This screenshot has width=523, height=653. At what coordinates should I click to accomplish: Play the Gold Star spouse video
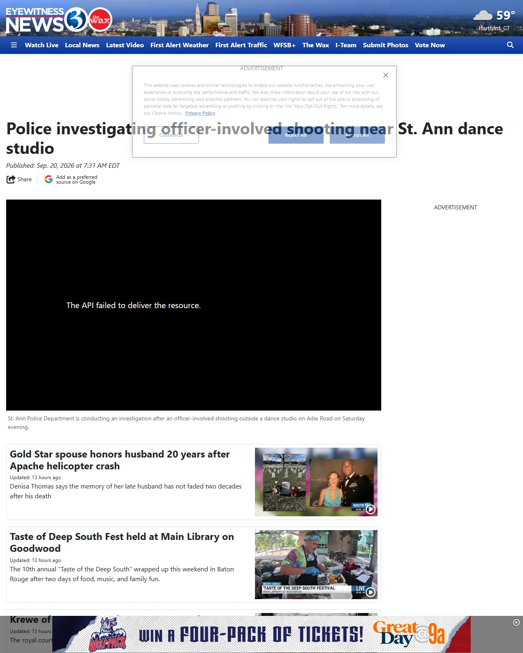[371, 509]
